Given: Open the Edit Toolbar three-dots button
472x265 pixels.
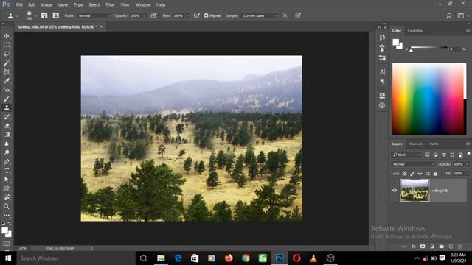Looking at the screenshot, I should click(7, 216).
